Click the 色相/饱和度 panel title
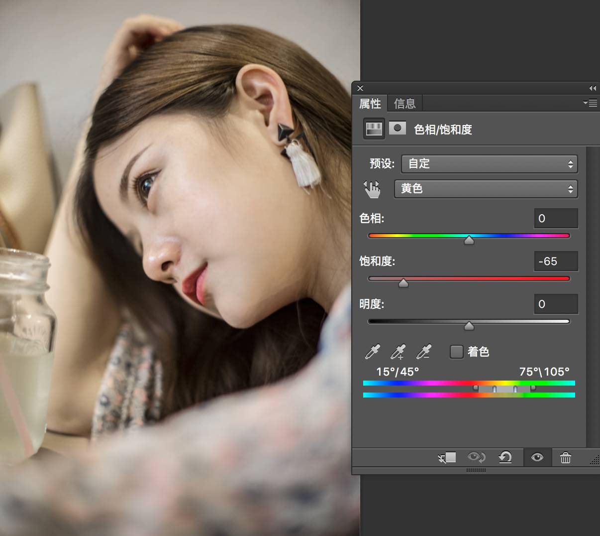This screenshot has height=536, width=600. click(443, 130)
